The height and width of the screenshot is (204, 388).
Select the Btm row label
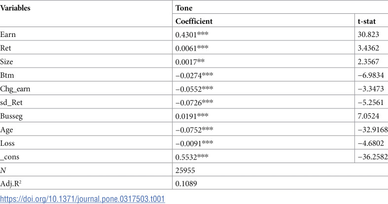(7, 75)
